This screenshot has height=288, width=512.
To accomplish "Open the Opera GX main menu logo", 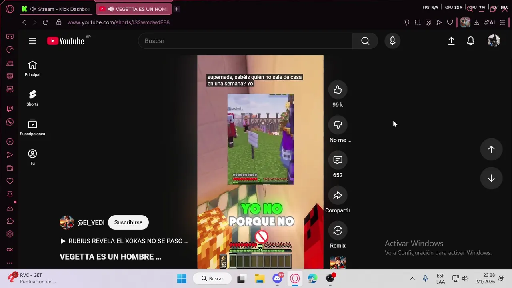I will tap(10, 9).
